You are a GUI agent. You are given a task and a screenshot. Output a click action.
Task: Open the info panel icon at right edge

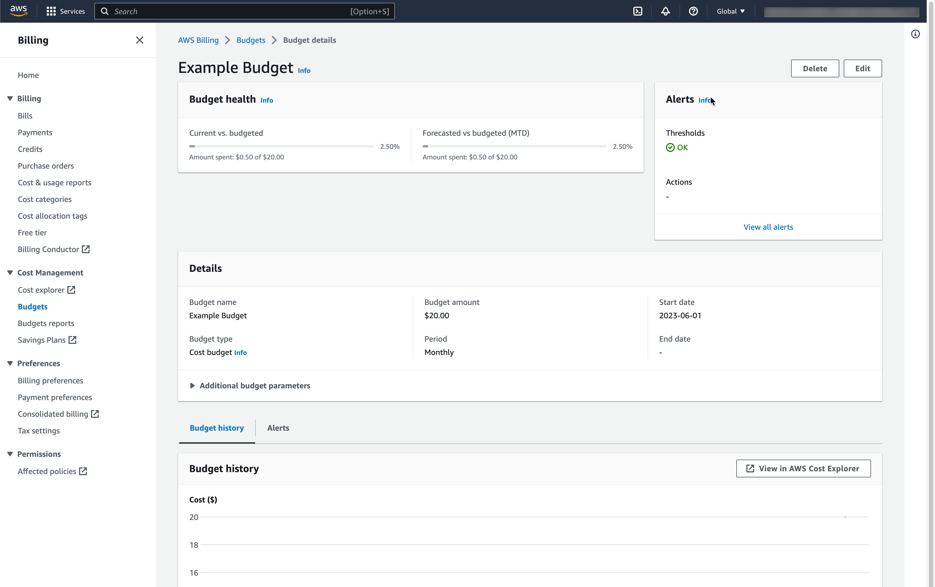(x=915, y=34)
